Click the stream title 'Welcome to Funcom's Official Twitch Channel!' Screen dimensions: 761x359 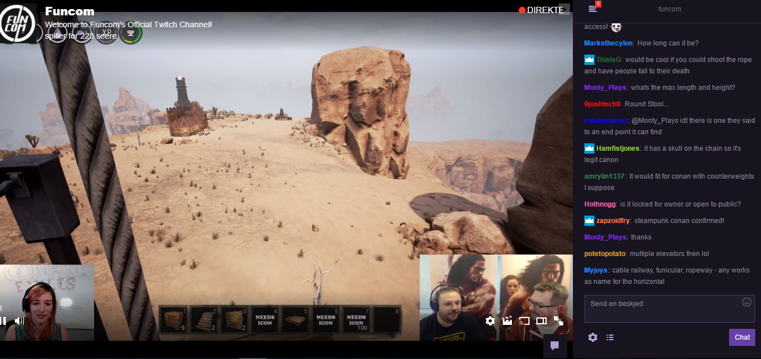[x=128, y=24]
